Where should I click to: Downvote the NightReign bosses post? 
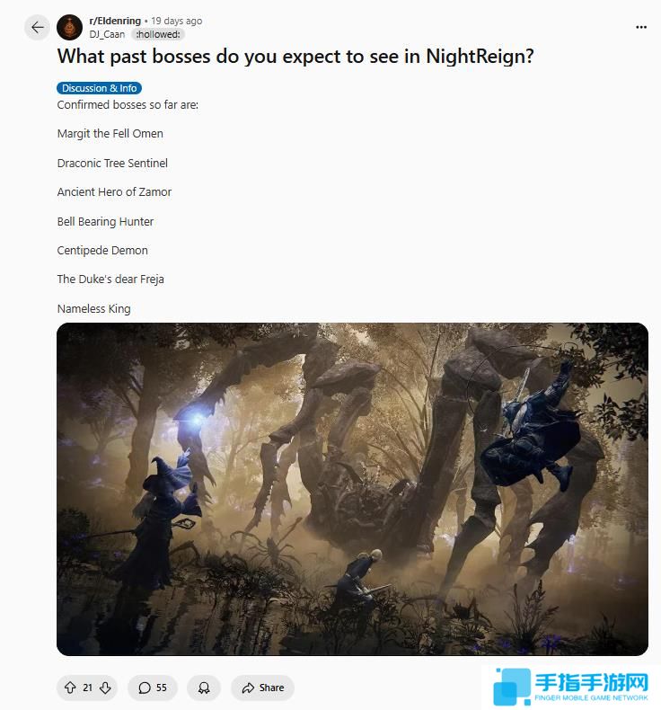tap(105, 688)
